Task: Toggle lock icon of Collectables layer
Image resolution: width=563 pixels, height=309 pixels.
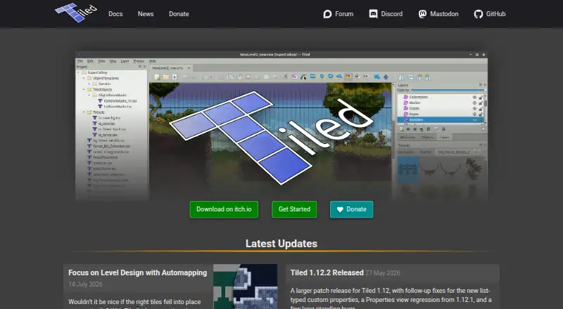Action: [481, 97]
